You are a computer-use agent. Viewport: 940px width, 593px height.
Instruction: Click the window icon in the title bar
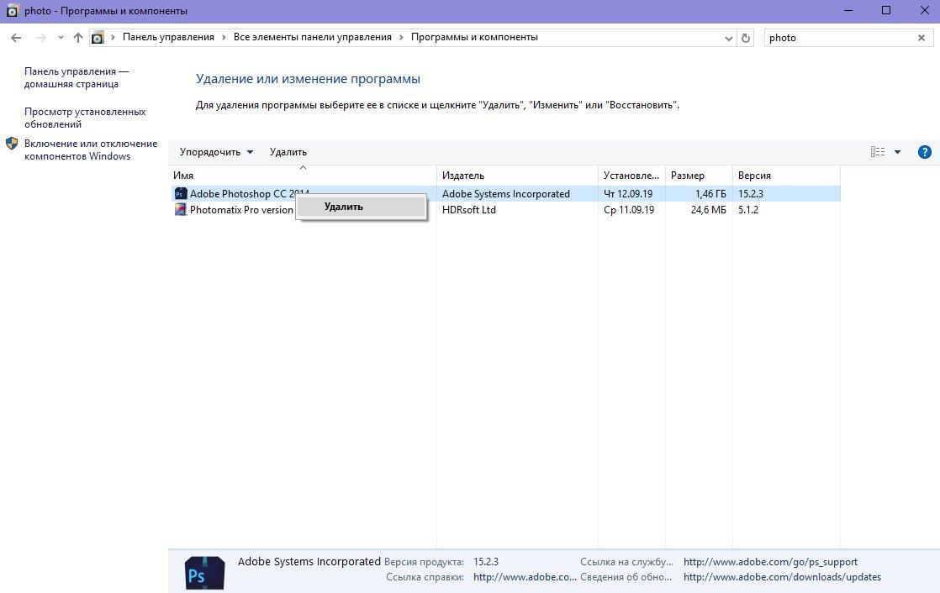(12, 11)
